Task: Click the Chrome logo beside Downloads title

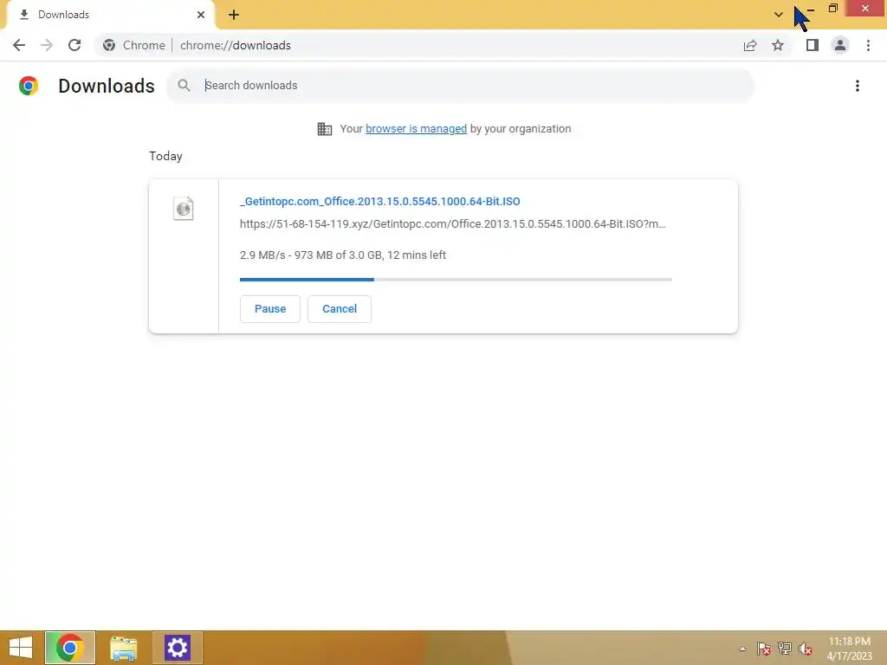Action: [29, 86]
